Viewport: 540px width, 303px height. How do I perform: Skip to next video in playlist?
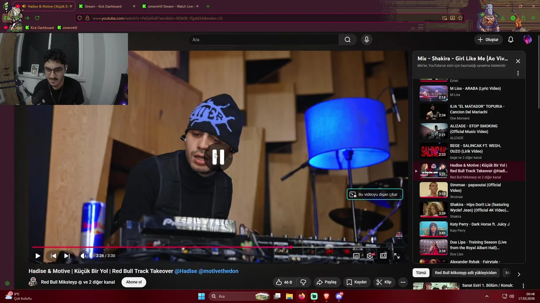point(67,256)
